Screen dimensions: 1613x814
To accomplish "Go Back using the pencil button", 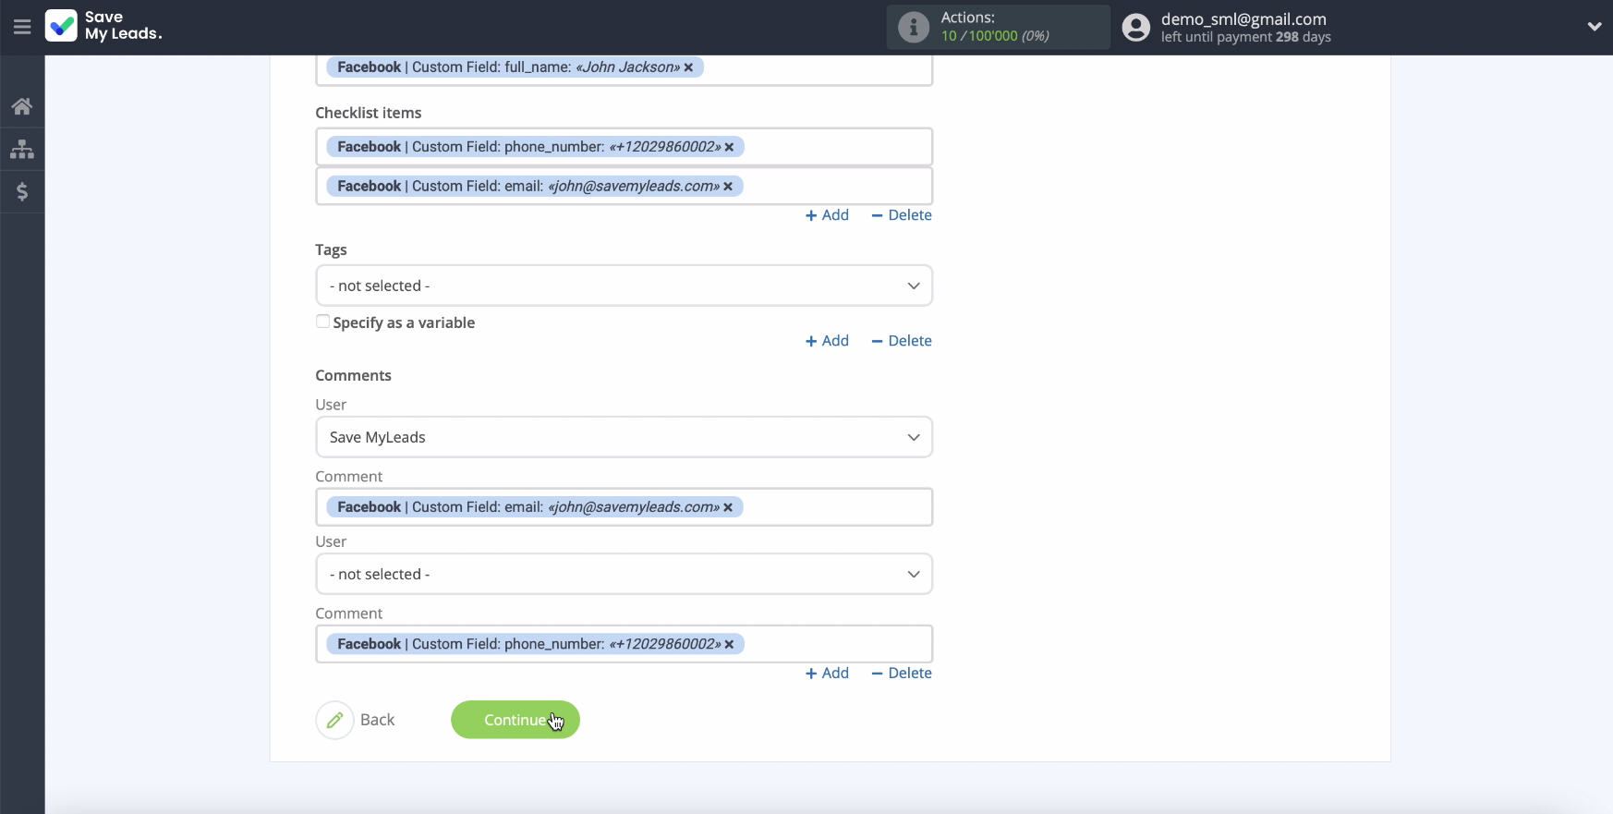I will coord(356,720).
